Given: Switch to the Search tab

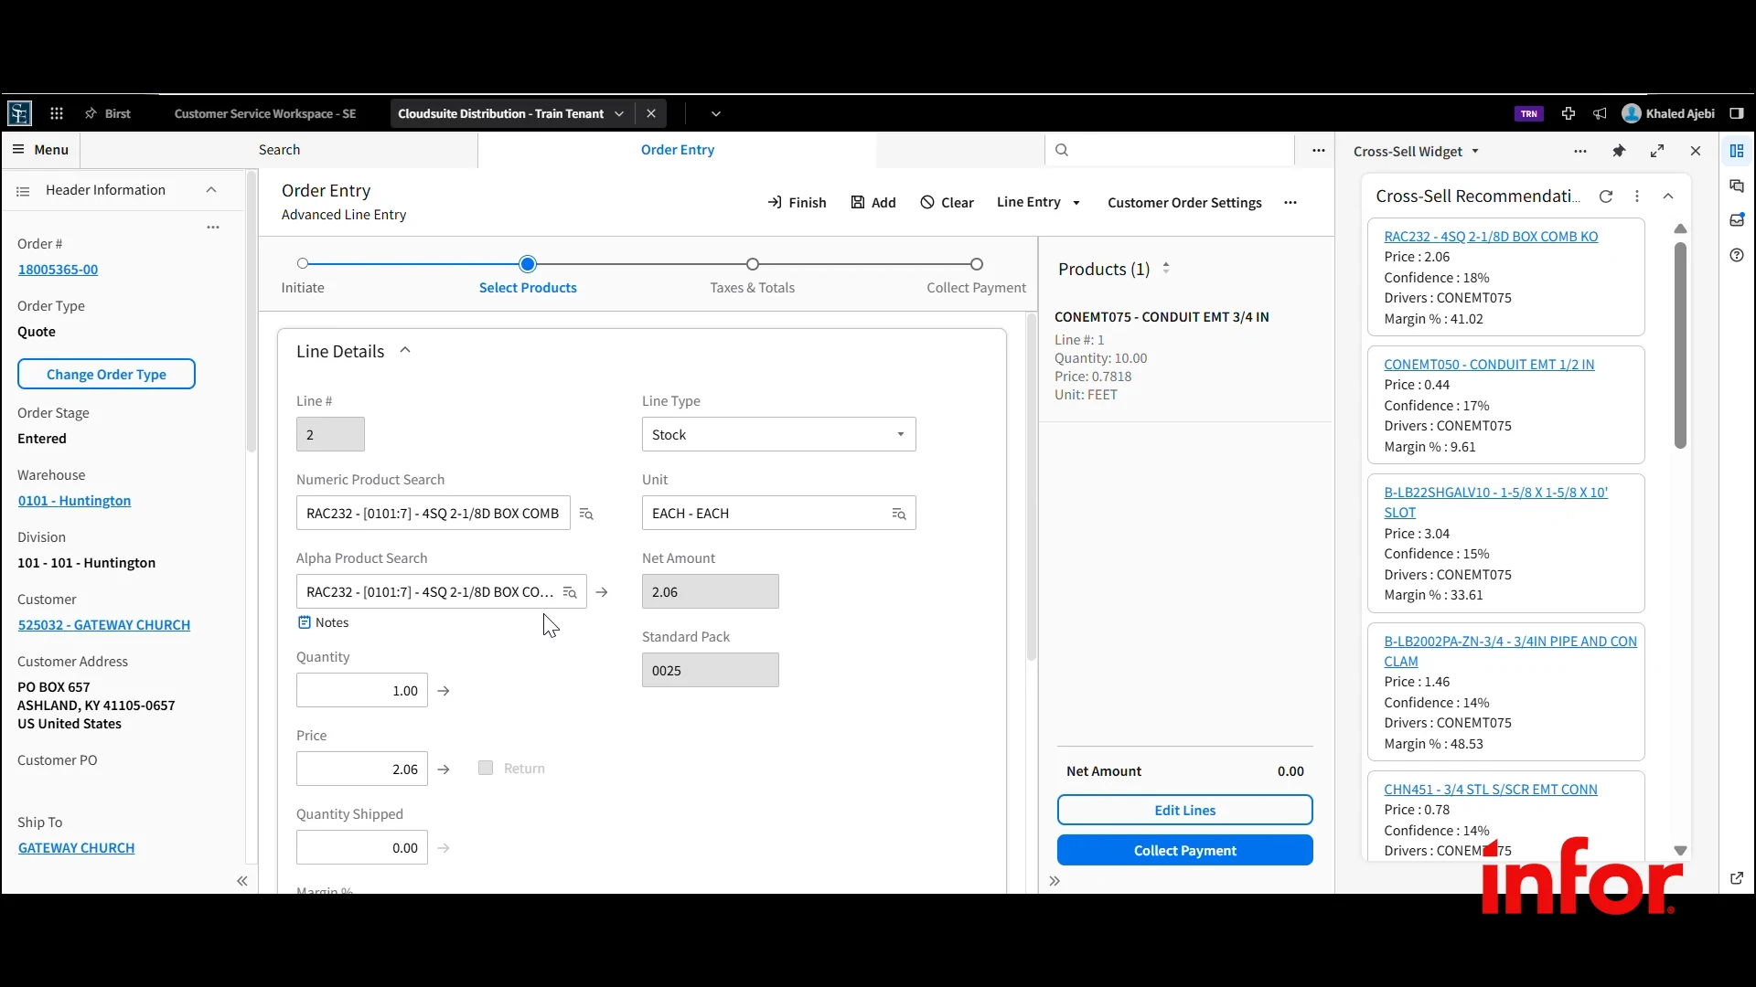Looking at the screenshot, I should 279,150.
